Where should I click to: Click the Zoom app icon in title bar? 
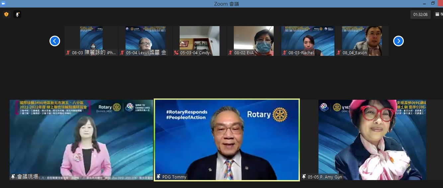tap(3, 3)
